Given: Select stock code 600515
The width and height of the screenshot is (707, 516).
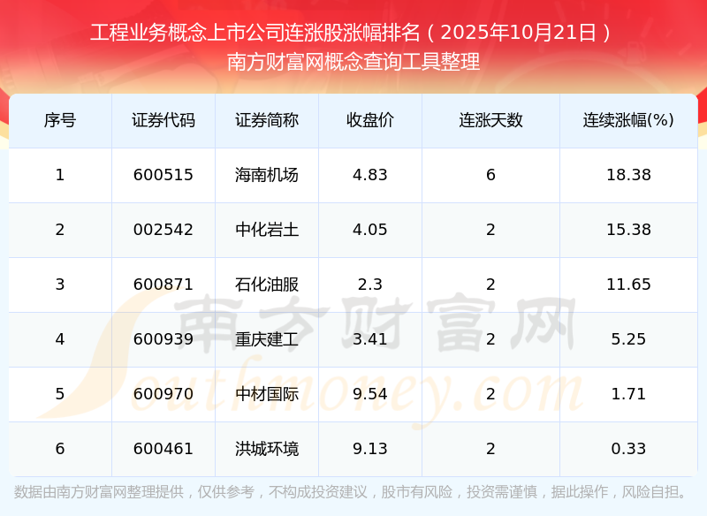Looking at the screenshot, I should (x=163, y=175).
